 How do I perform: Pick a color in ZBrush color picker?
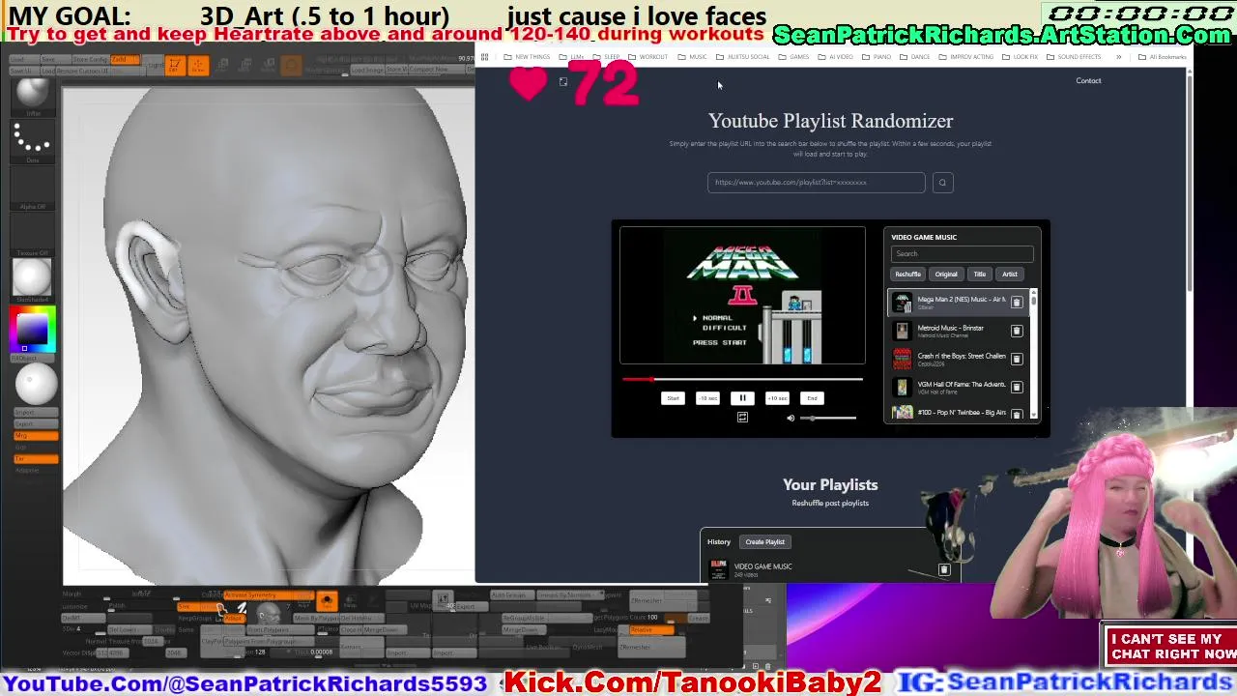click(34, 330)
